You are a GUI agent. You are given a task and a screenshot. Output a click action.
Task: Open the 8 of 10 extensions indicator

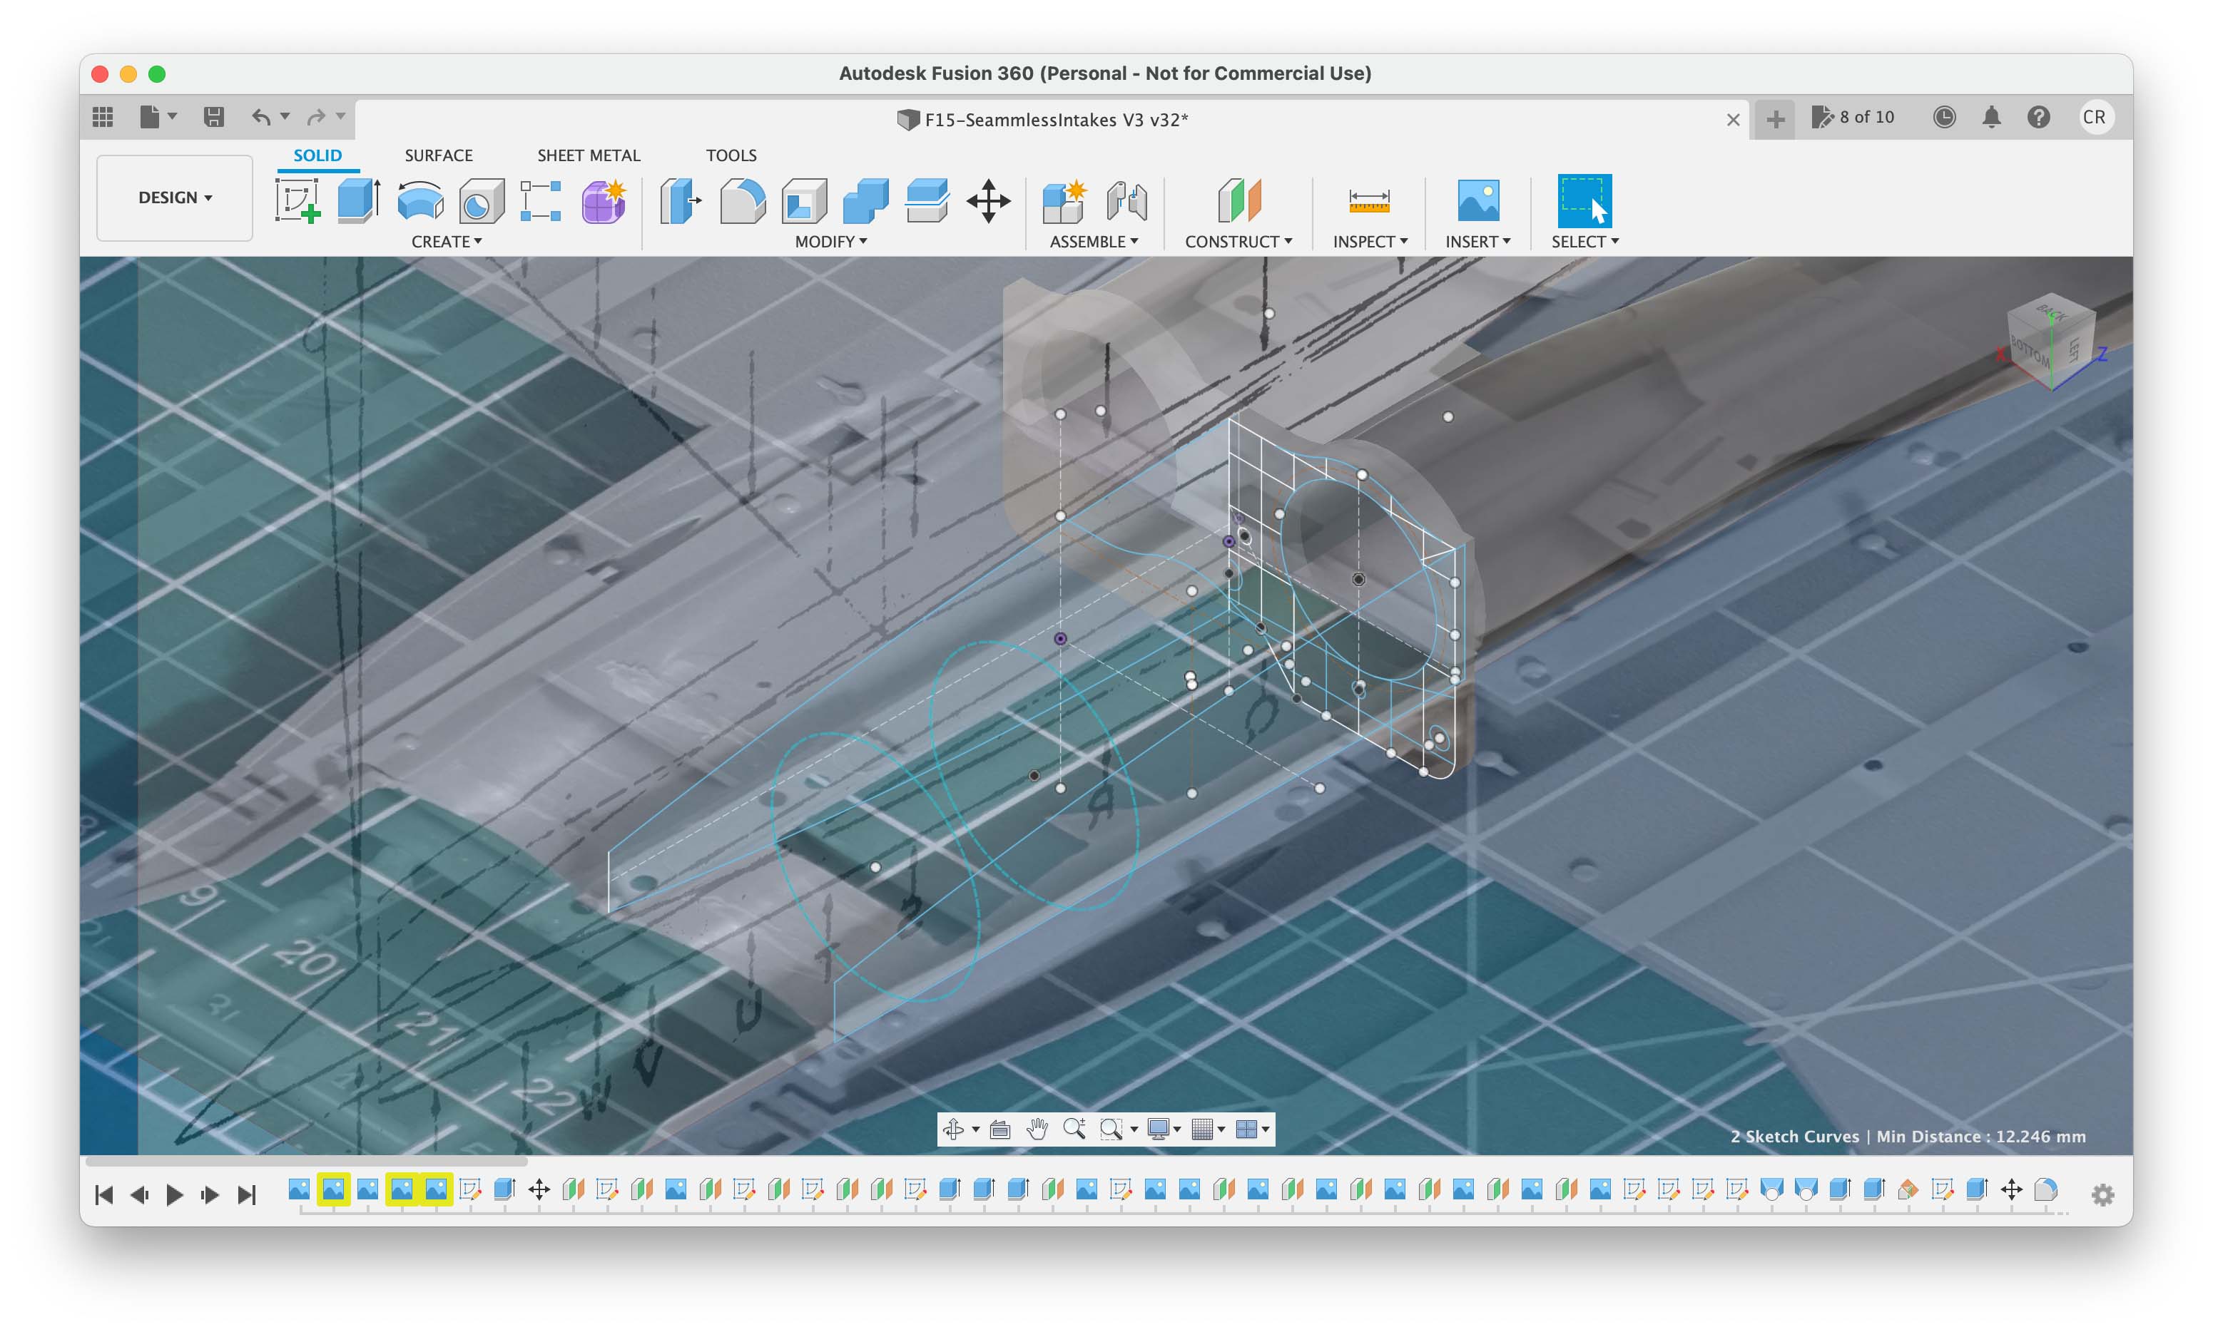[x=1853, y=117]
